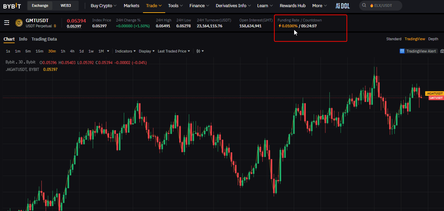444x211 pixels.
Task: Go to Markets page
Action: pos(131,5)
